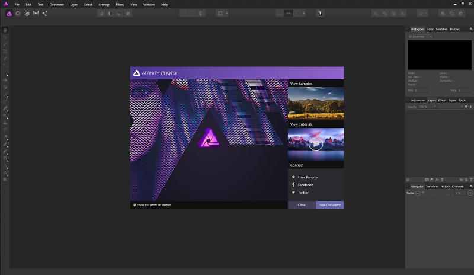Open the Document menu
Image resolution: width=474 pixels, height=275 pixels.
pos(56,5)
